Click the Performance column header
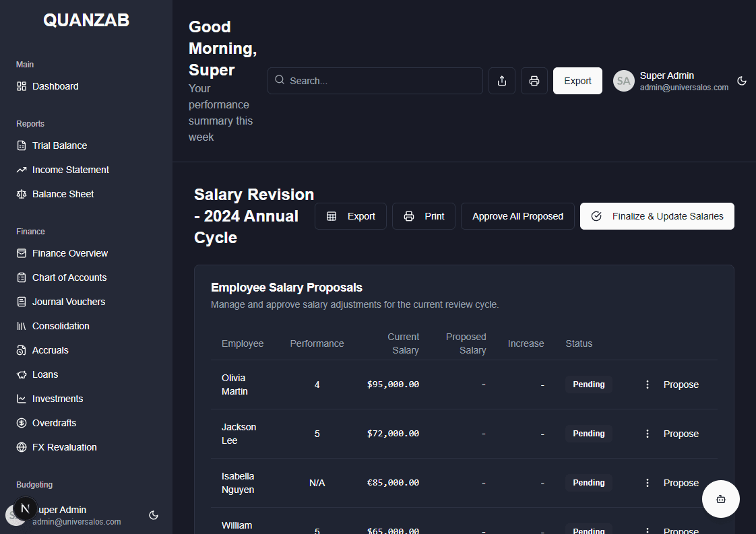Screen dimensions: 756x534 coord(317,343)
